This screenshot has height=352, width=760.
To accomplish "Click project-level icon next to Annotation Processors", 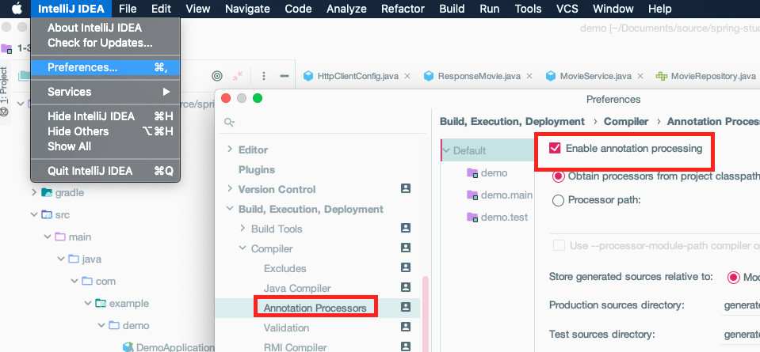I will click(406, 307).
